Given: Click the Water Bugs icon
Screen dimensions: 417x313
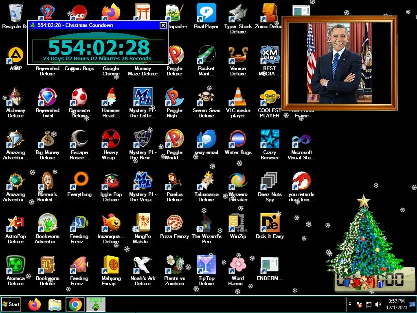Looking at the screenshot, I should [238, 139].
